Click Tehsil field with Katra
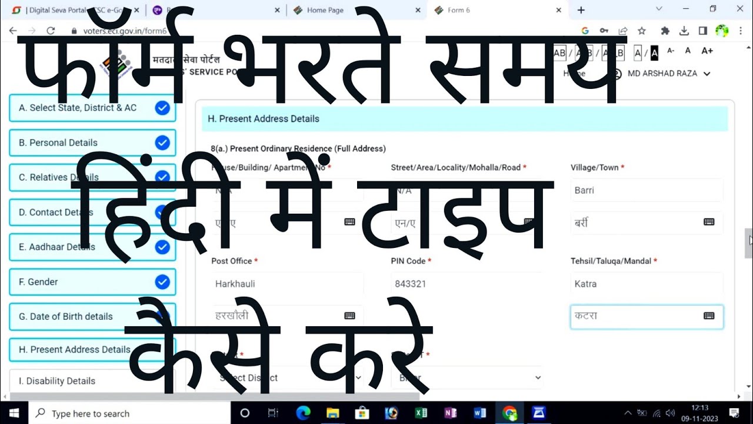 (x=647, y=284)
